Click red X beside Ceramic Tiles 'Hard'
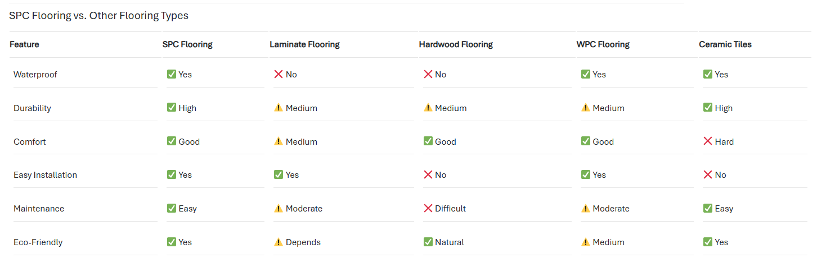Screen dimensions: 817x262 708,141
